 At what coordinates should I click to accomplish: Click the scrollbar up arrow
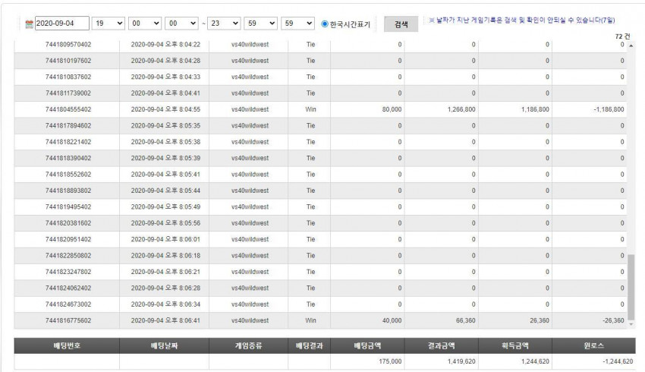631,46
